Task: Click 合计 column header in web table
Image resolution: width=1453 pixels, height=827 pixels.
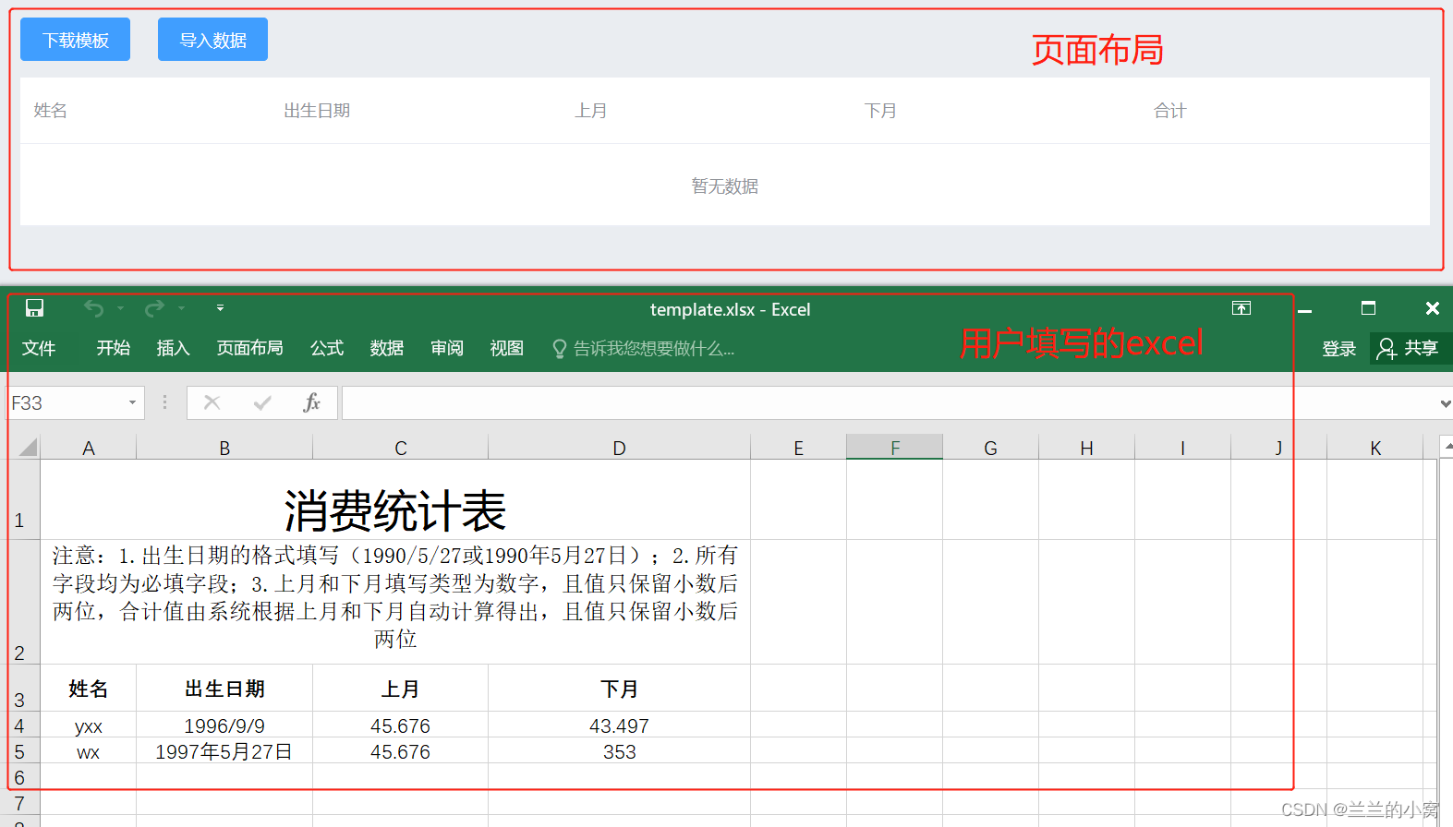Action: point(1169,111)
